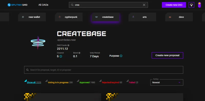The width and height of the screenshot is (205, 101).
Task: Click the Purpose label
Action: click(x=114, y=56)
